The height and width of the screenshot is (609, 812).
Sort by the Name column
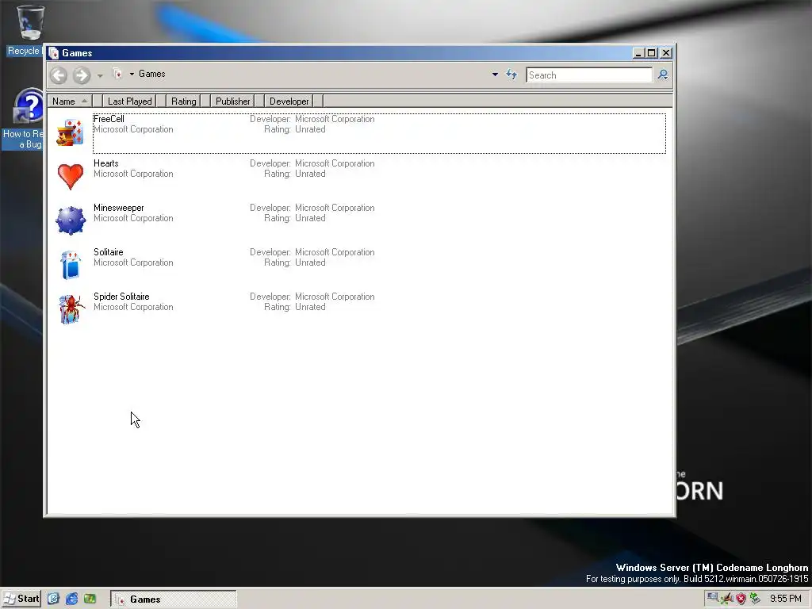(70, 101)
